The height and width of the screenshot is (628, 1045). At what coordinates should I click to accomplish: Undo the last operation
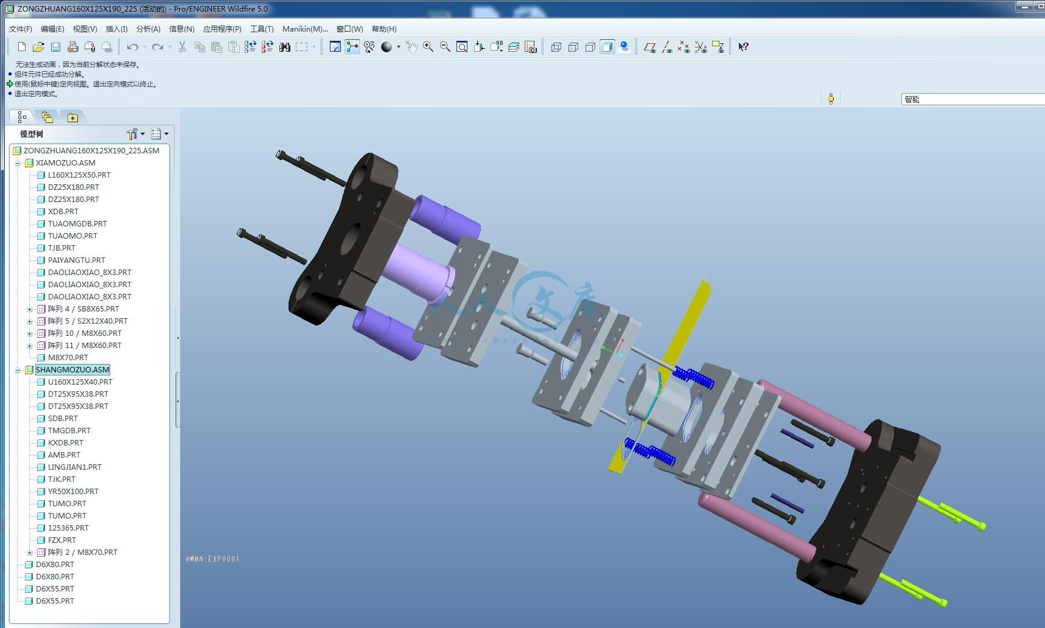pyautogui.click(x=132, y=47)
